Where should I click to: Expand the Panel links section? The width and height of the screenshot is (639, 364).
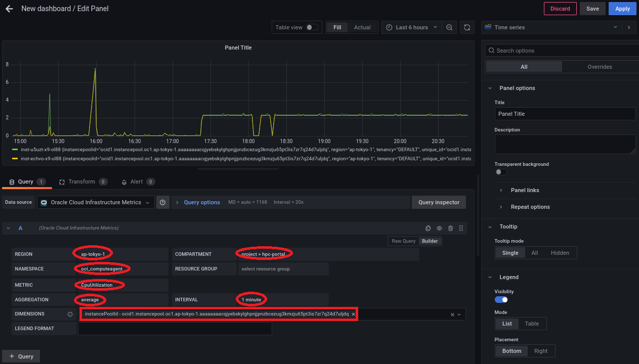[x=525, y=190]
